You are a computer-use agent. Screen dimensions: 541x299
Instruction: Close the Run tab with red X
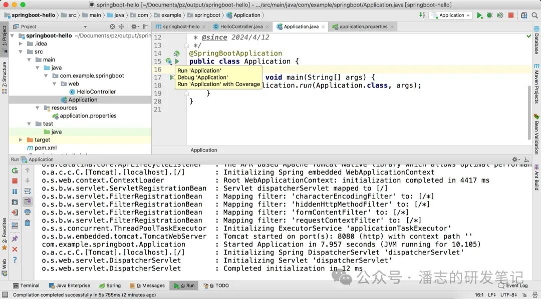pyautogui.click(x=15, y=249)
